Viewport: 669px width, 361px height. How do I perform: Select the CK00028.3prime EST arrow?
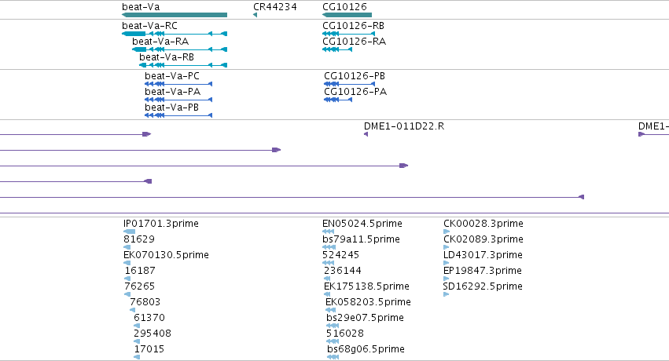click(447, 232)
